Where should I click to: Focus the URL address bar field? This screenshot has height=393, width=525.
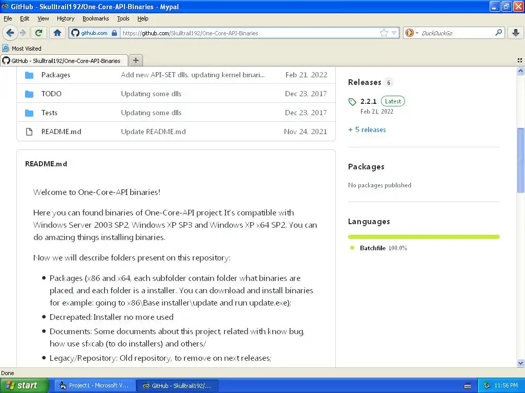(250, 33)
